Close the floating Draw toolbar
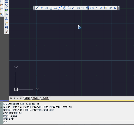Screen dimensions: 134x125 tap(118, 7)
